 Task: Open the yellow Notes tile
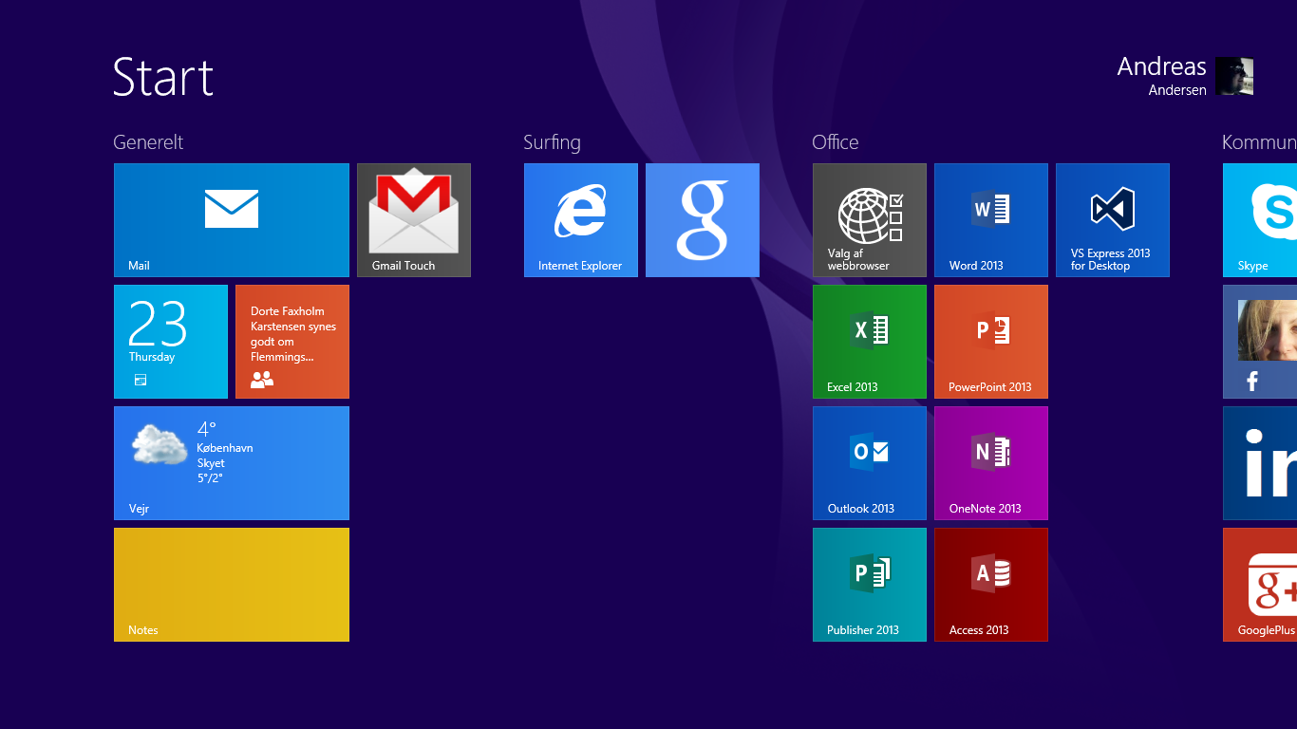tap(232, 585)
